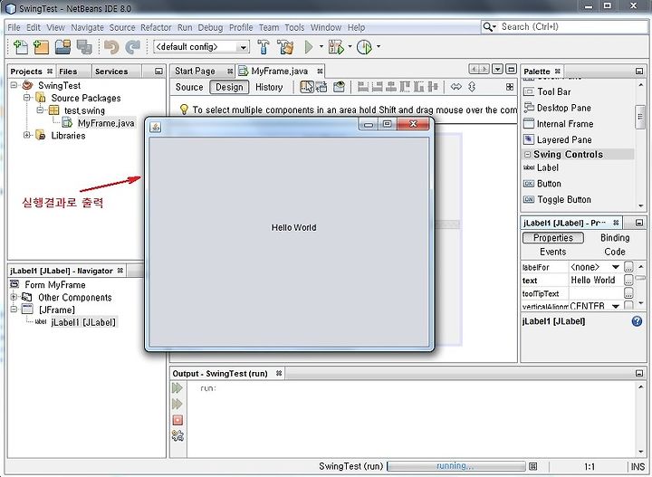Switch to History view
652x477 pixels.
pyautogui.click(x=269, y=87)
